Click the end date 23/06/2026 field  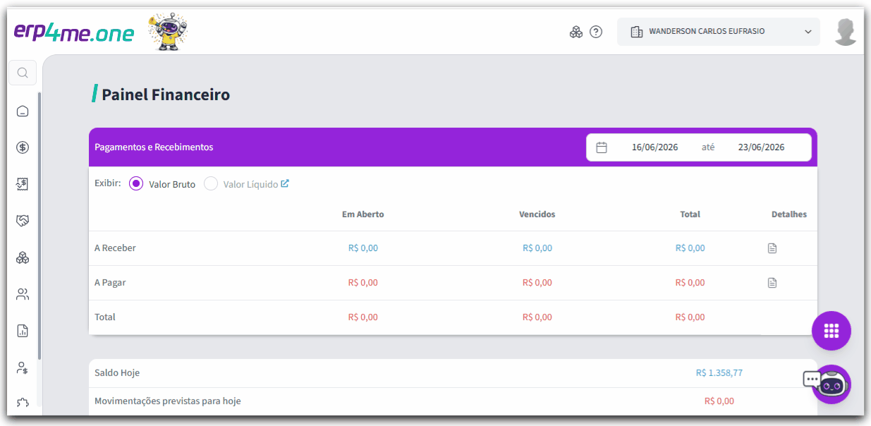tap(761, 147)
